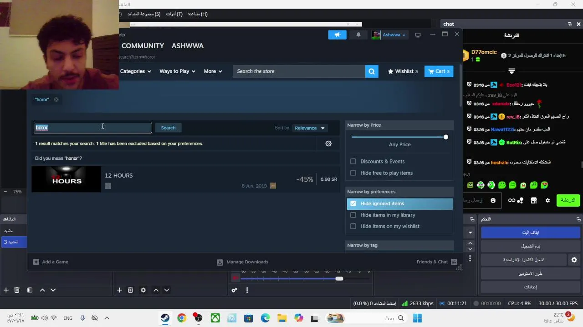The width and height of the screenshot is (583, 327).
Task: Open emoji picker in chat input
Action: (493, 200)
